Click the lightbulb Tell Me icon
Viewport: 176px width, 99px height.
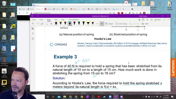[x=147, y=20]
